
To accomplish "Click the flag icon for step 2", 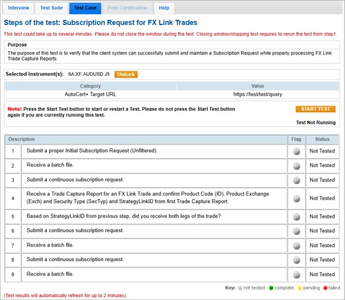I will point(296,165).
